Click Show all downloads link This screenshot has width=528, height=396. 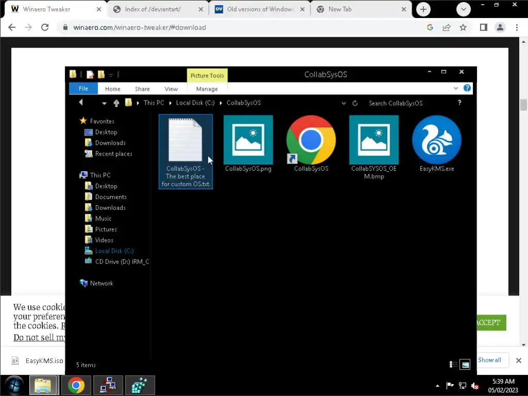[x=489, y=359]
